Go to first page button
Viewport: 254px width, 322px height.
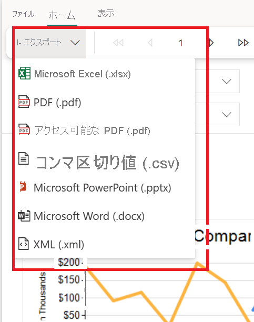tap(118, 43)
